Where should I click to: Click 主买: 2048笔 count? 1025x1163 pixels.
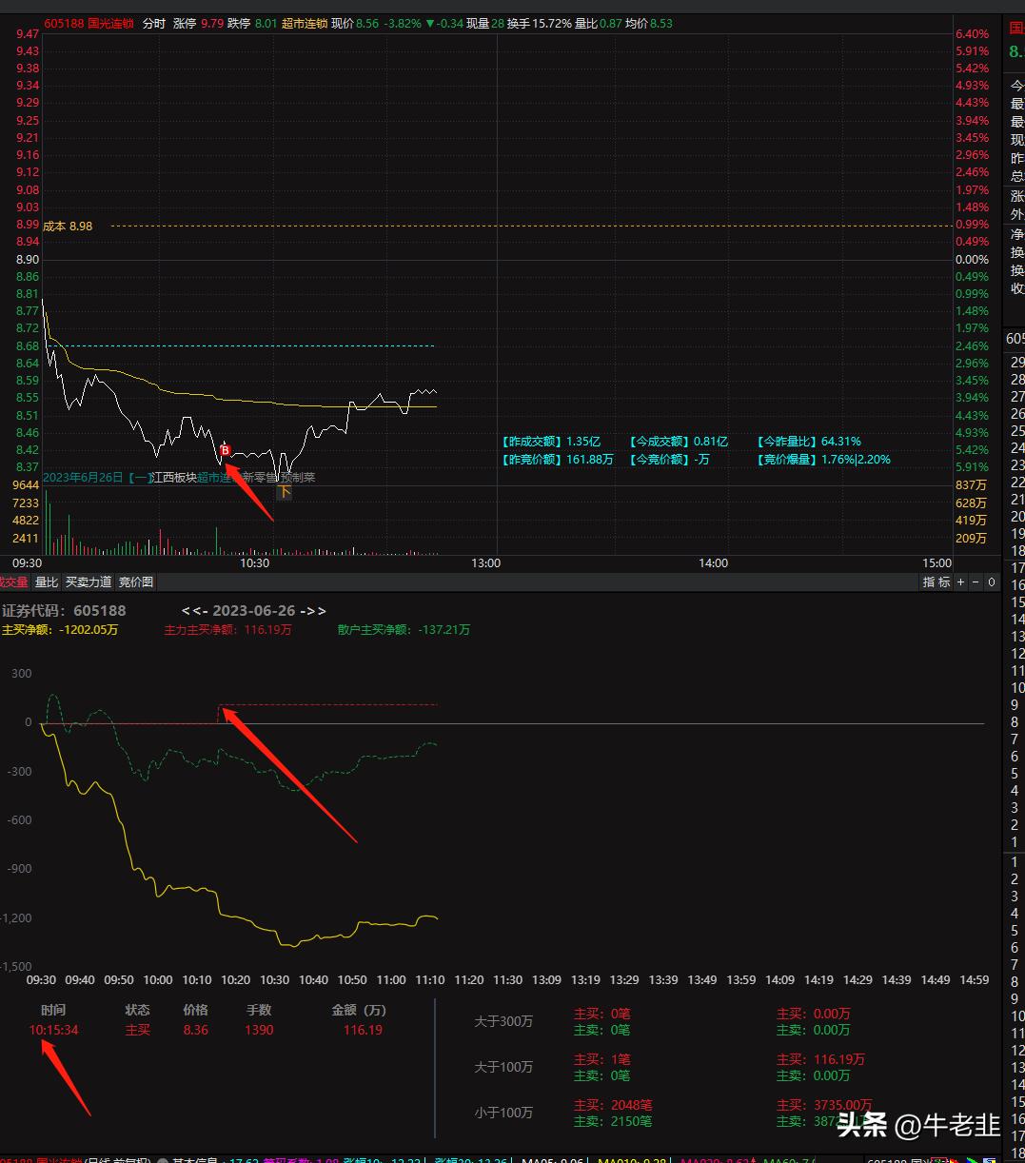(x=613, y=1105)
